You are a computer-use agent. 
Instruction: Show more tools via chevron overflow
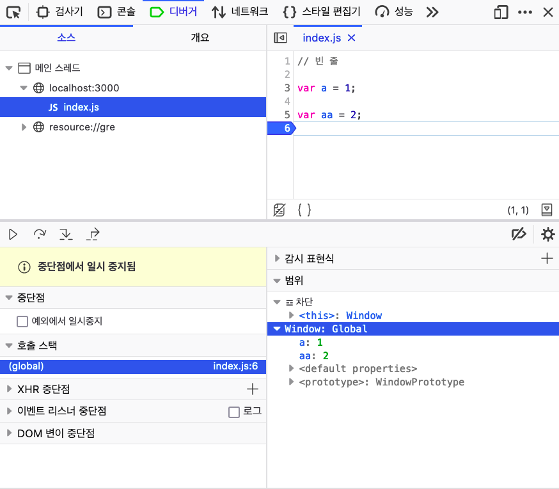point(432,13)
